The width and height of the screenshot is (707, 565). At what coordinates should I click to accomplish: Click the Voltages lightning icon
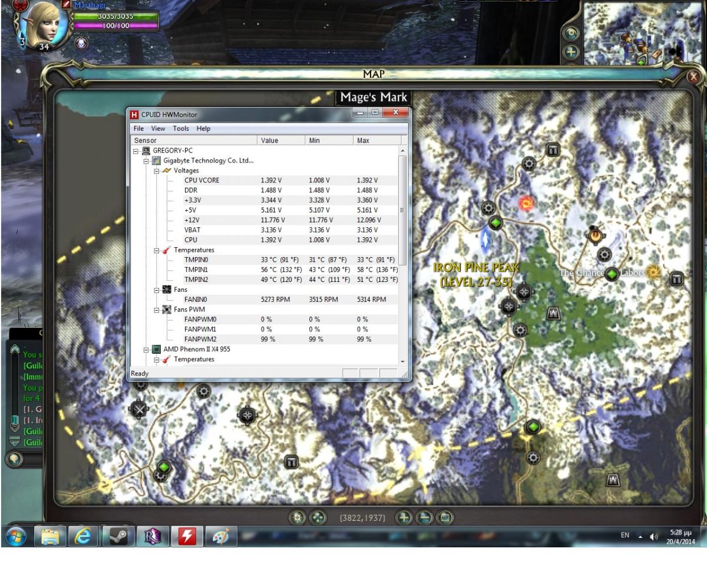click(167, 171)
